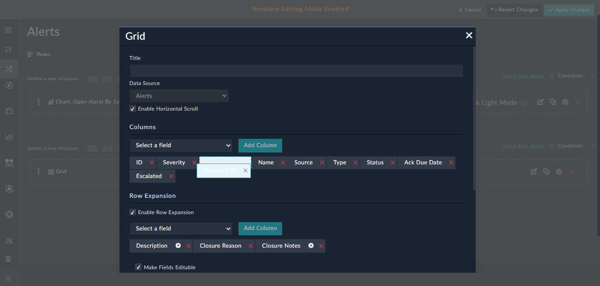The width and height of the screenshot is (600, 286).
Task: Click the drag handle of Chart widget
Action: click(38, 102)
